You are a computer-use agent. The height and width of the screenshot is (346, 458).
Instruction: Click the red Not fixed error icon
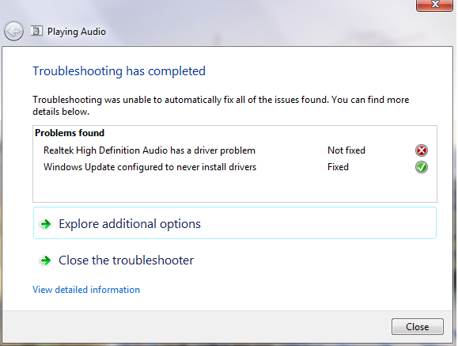point(421,150)
